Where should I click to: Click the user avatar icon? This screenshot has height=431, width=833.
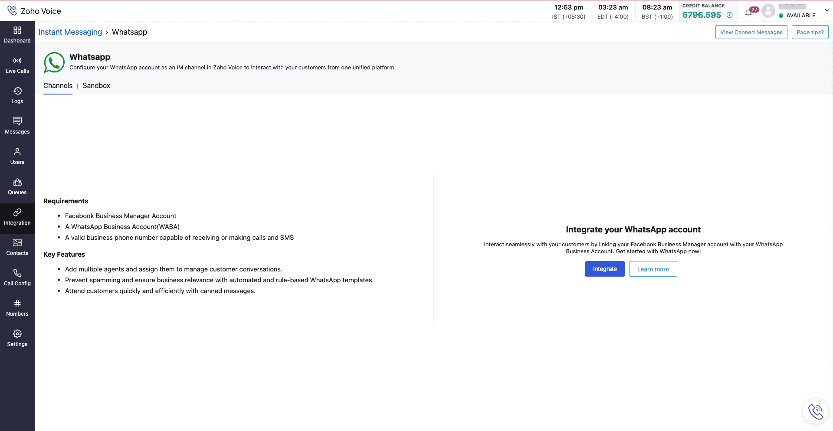coord(768,11)
